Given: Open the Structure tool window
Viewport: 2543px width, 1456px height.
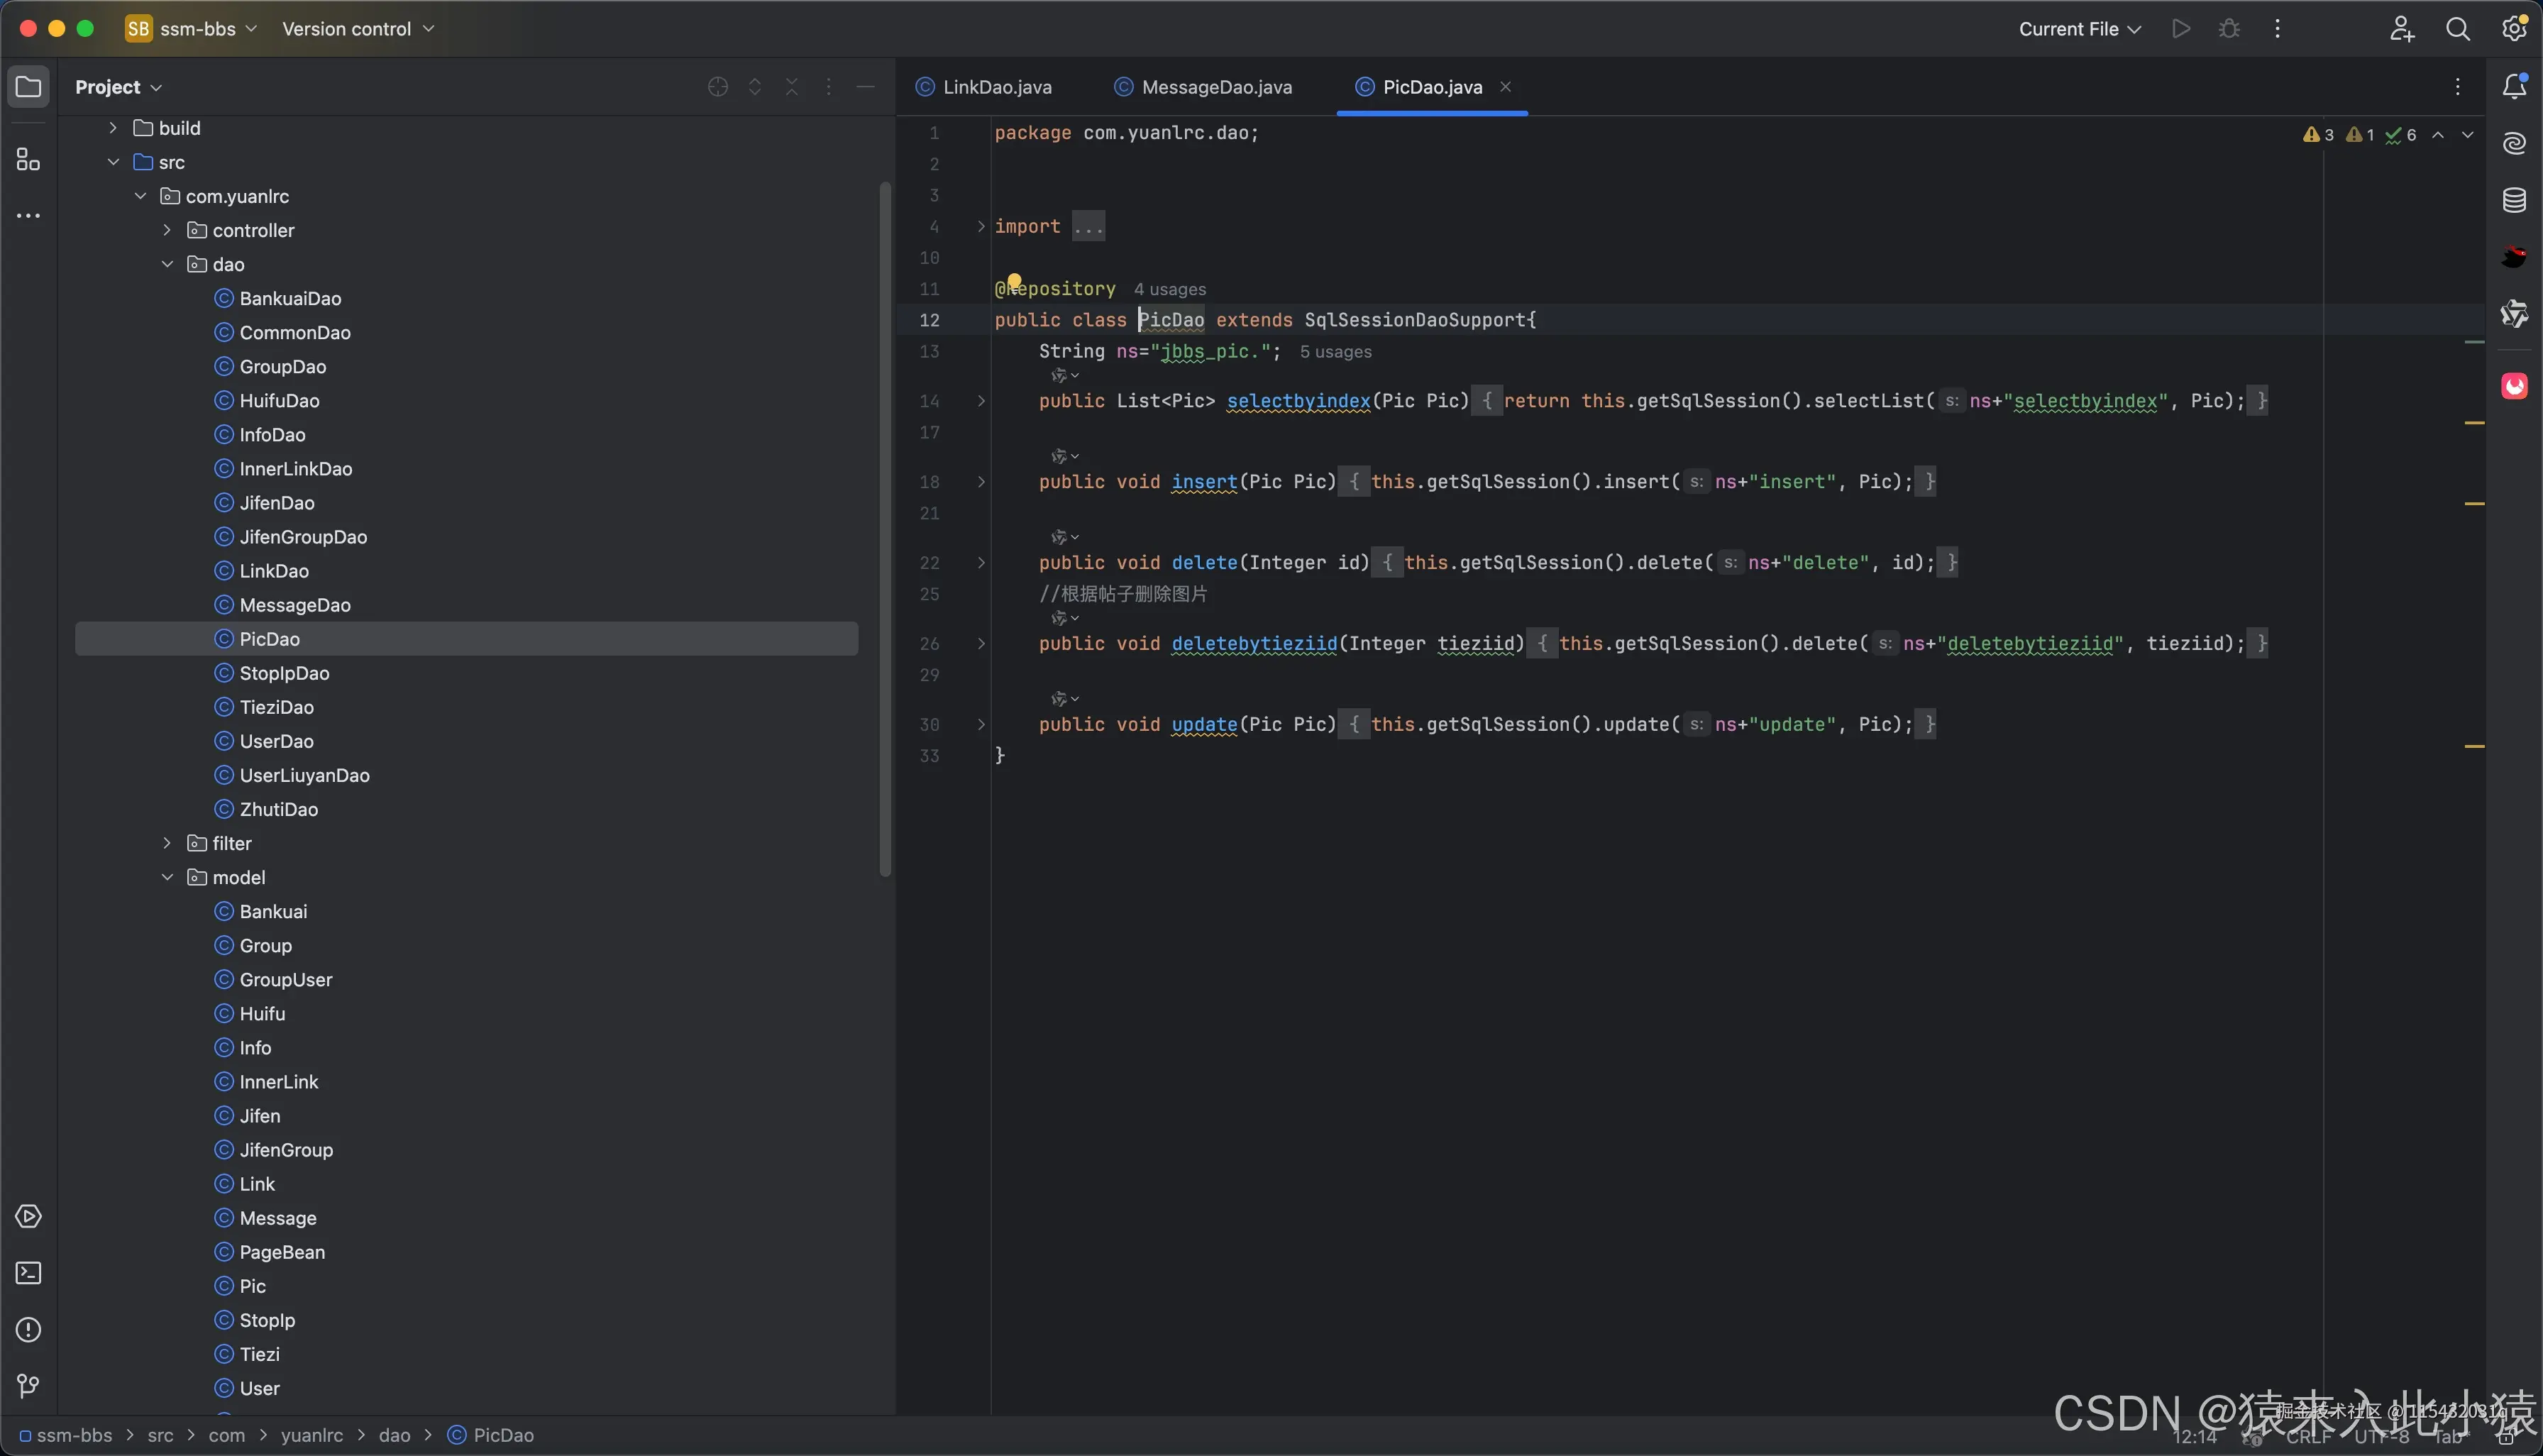Looking at the screenshot, I should click(28, 160).
